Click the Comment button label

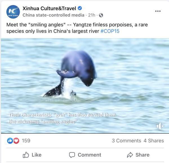pyautogui.click(x=90, y=155)
